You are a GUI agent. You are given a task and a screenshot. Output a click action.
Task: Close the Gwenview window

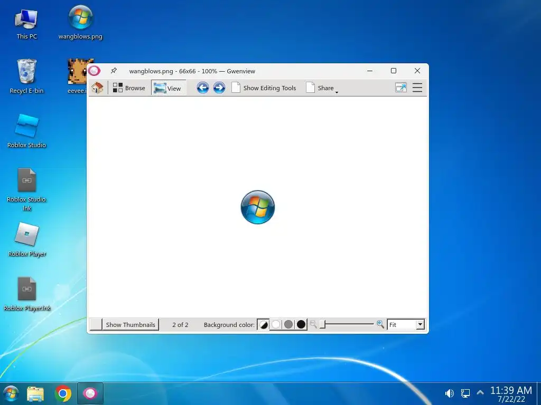click(x=417, y=71)
